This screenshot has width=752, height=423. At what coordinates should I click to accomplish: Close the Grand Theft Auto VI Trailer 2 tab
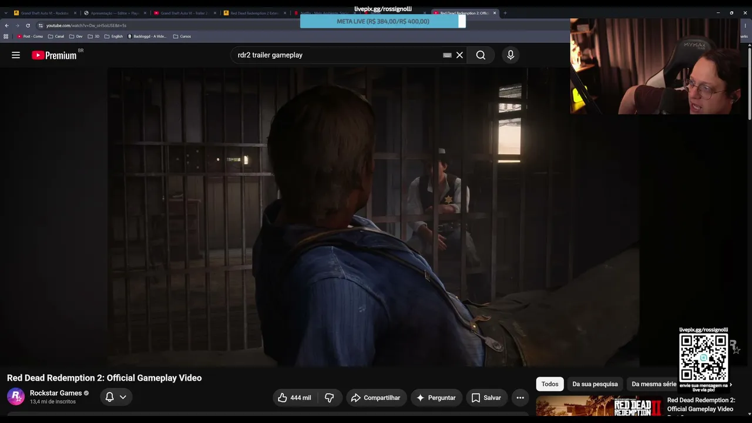[215, 13]
